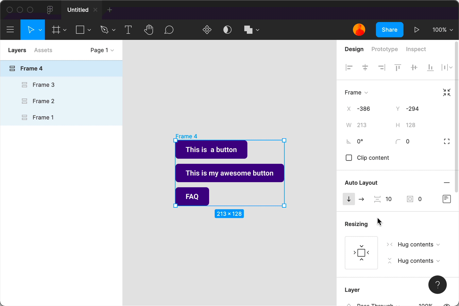The image size is (459, 306).
Task: Open horizontal Hug contents dropdown
Action: [x=419, y=244]
